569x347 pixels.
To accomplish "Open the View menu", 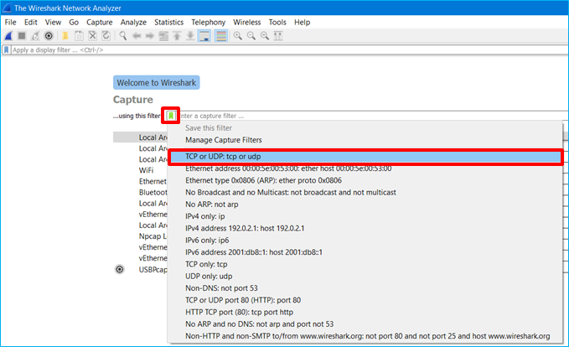I will [x=53, y=22].
